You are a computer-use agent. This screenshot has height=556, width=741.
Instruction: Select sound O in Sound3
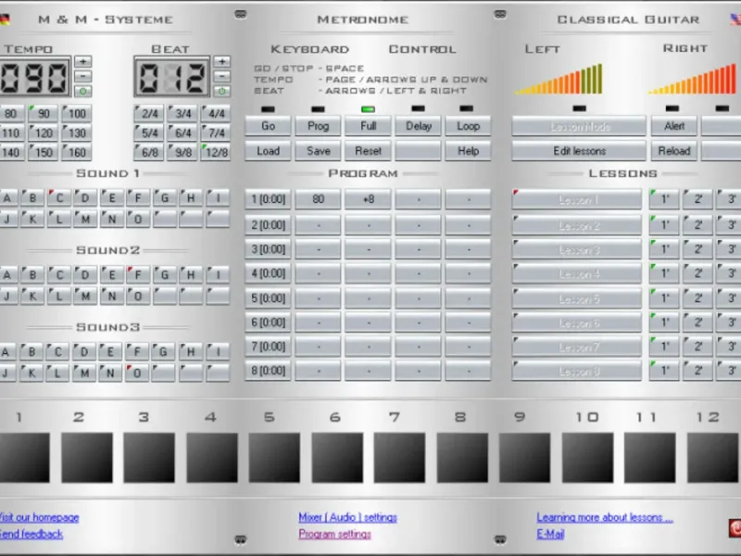[137, 373]
